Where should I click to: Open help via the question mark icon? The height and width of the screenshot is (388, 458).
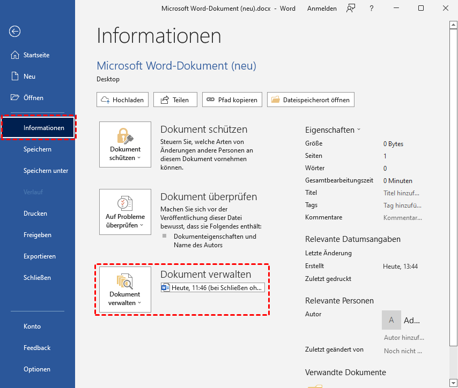(371, 9)
